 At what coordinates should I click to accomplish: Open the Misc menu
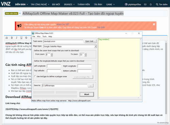(39, 36)
